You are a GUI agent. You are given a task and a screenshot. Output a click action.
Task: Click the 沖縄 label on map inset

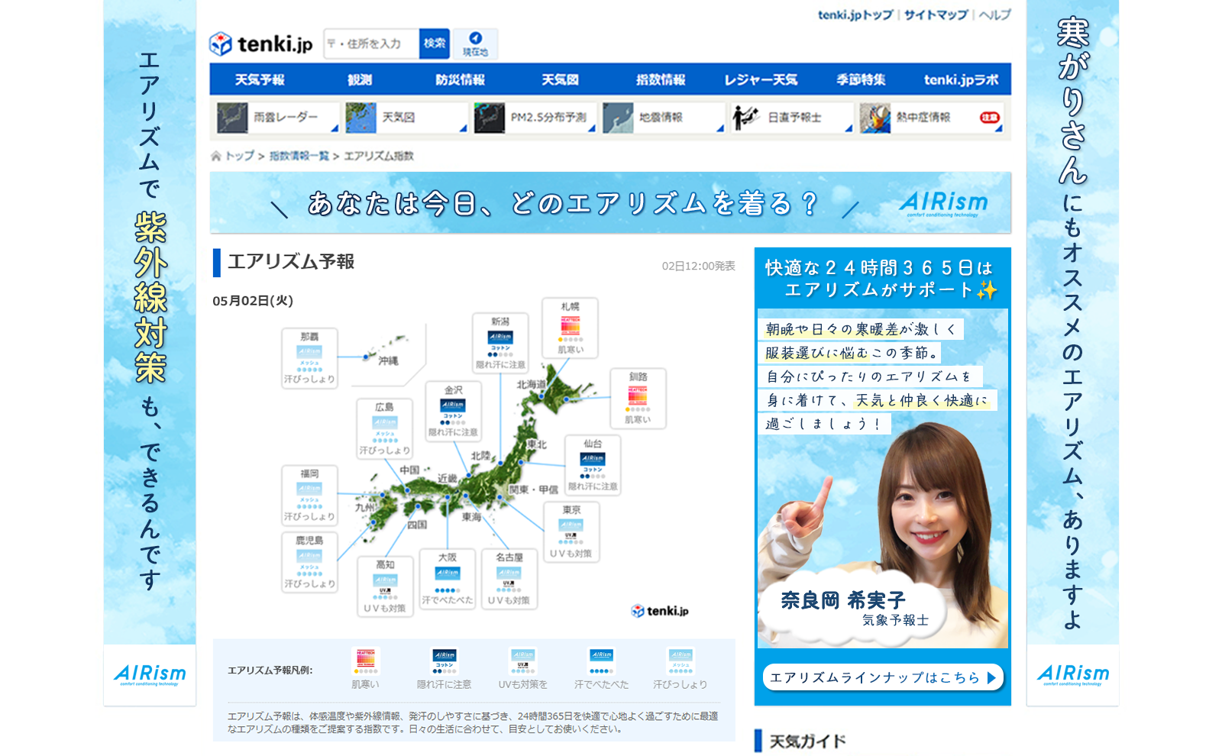click(x=389, y=360)
